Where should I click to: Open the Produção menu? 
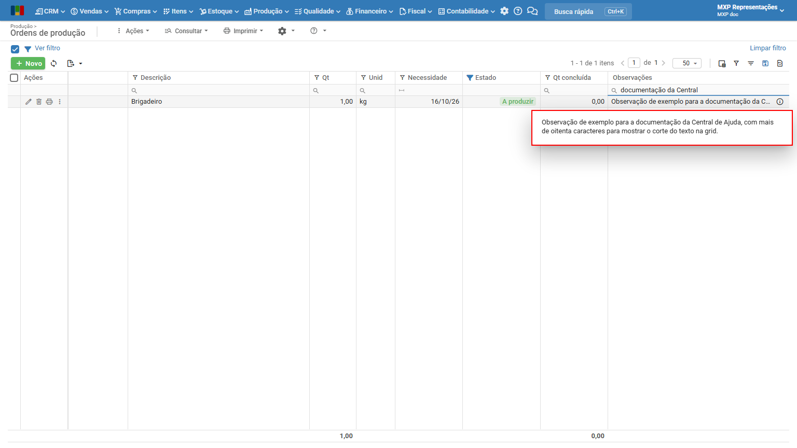tap(267, 11)
